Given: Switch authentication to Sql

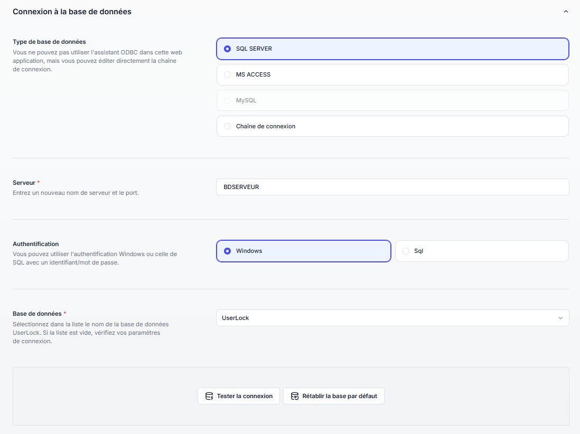Looking at the screenshot, I should tap(481, 251).
